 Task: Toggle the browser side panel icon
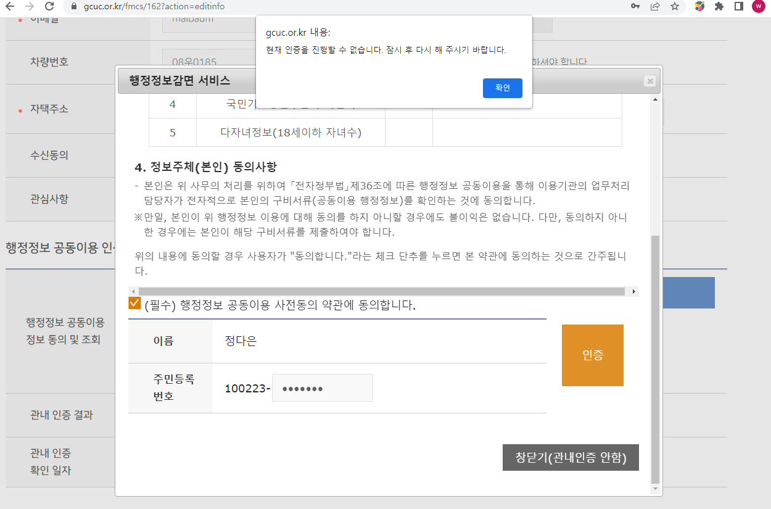738,6
